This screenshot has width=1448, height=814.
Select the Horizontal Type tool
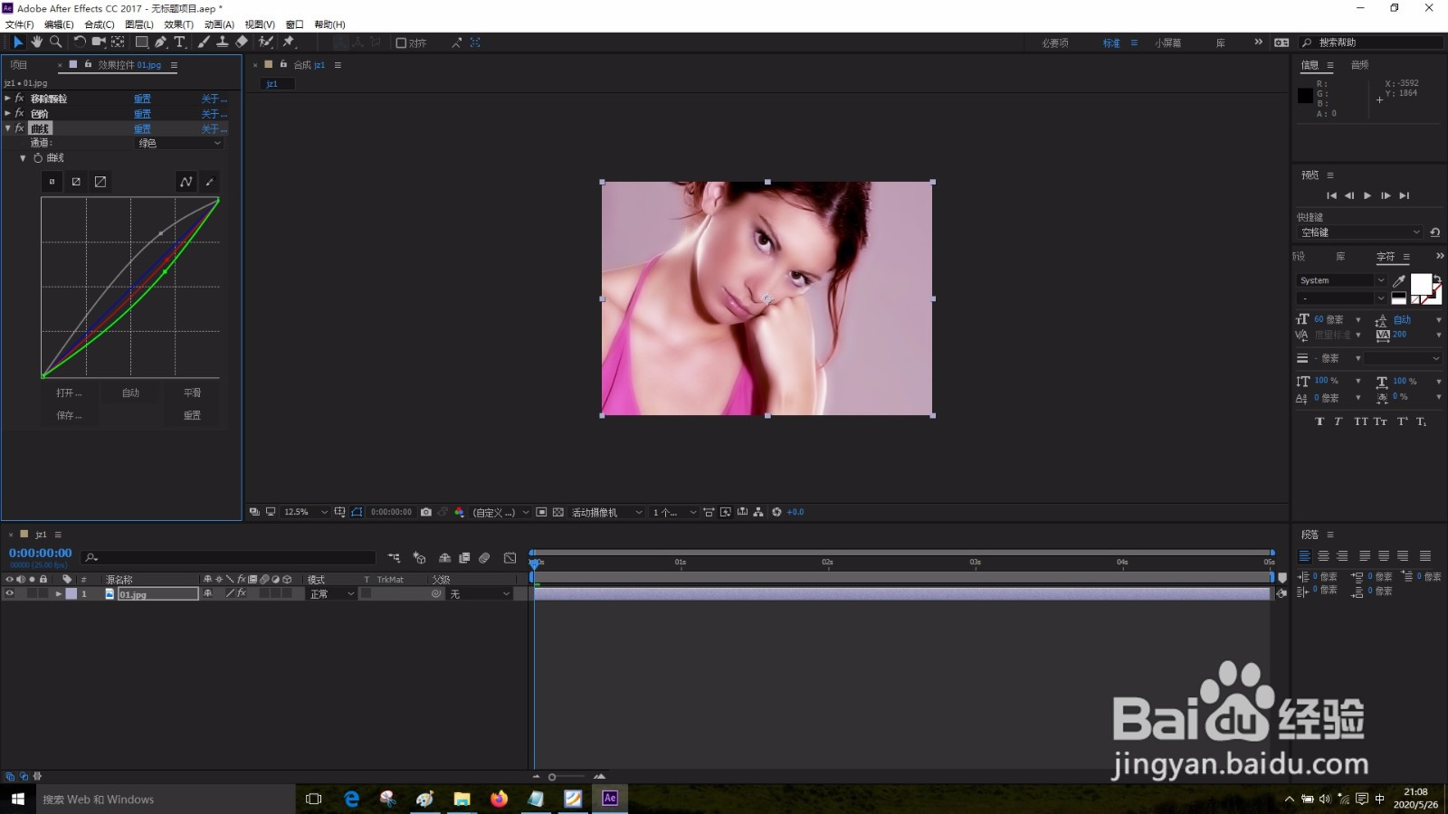click(x=179, y=42)
